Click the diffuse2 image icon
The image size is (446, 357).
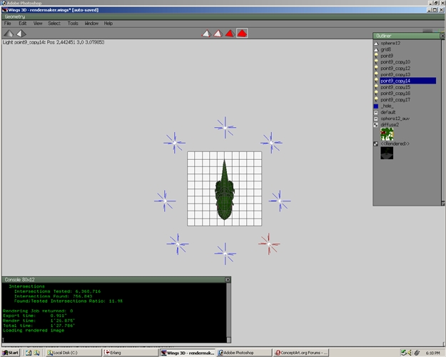tap(376, 125)
